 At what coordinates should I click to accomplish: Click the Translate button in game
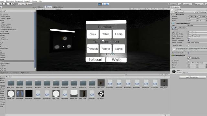tap(93, 49)
